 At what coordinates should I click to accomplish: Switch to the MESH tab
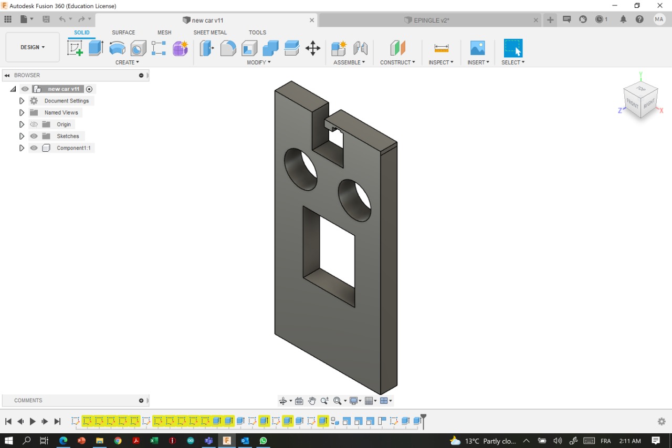pos(164,33)
